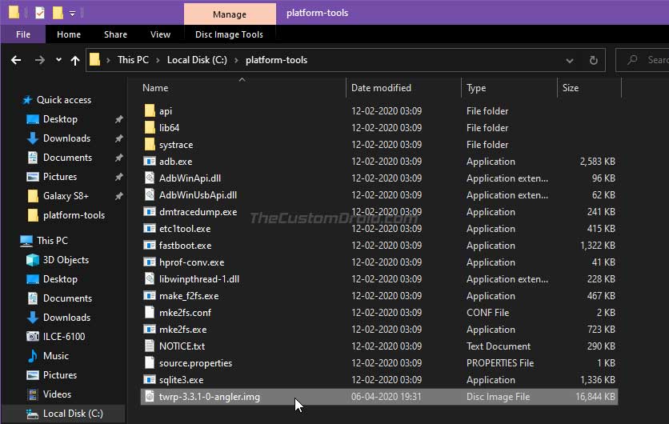
Task: Select the source.properties file name
Action: [x=195, y=363]
